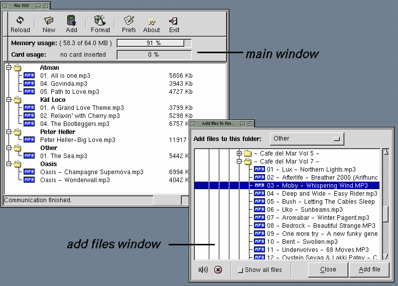Select 02 - Afterlife - Breather 2000 track

[322, 178]
